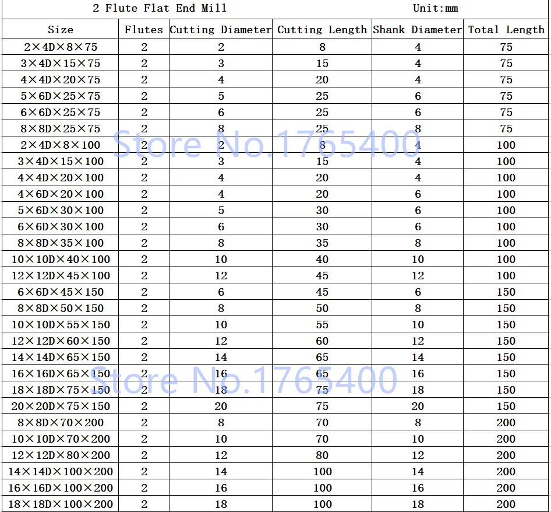The width and height of the screenshot is (551, 512).
Task: Click cutting length '100' in 16×16D×100×200 row
Action: point(322,488)
